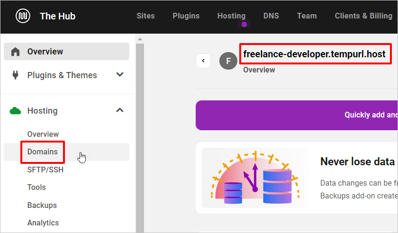Click the purple notification dot under Hosting
This screenshot has width=398, height=233.
[x=244, y=24]
